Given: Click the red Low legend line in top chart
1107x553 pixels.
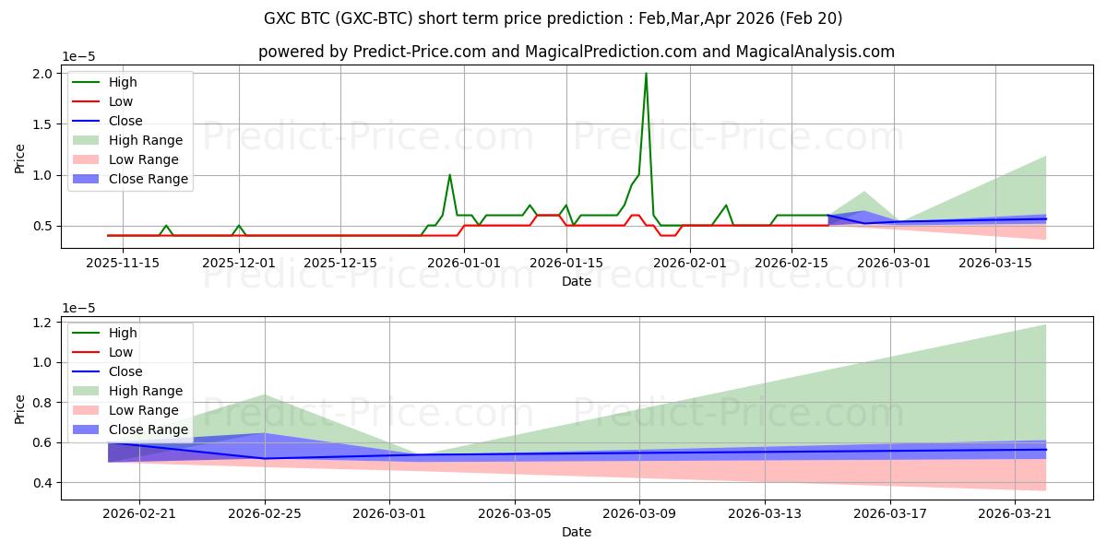Looking at the screenshot, I should tap(89, 101).
